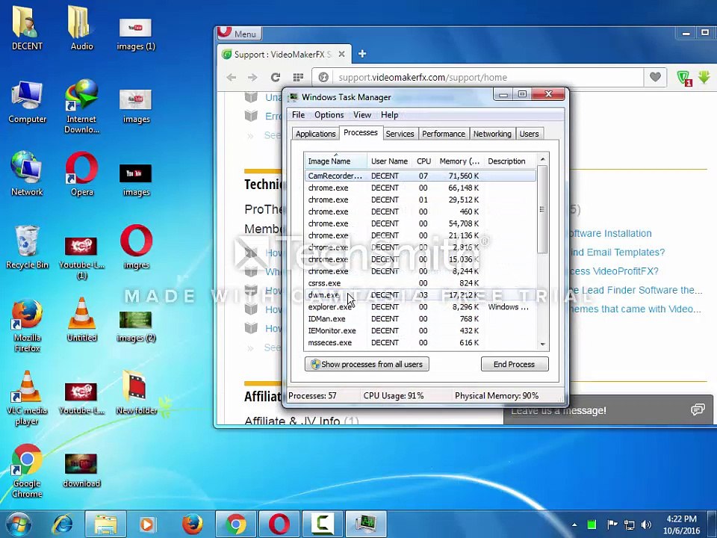This screenshot has width=717, height=538.
Task: Click the Task Manager taskbar button
Action: [x=365, y=525]
